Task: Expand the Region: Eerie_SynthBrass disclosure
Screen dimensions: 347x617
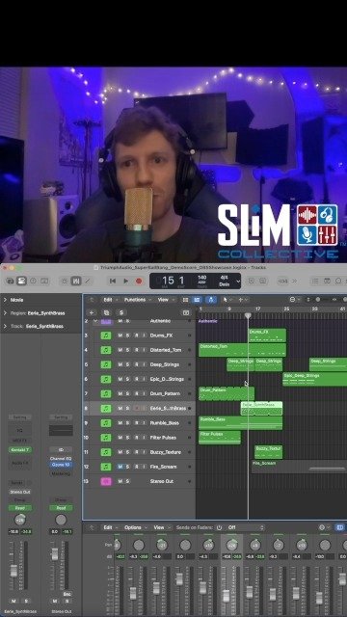Action: tap(5, 313)
